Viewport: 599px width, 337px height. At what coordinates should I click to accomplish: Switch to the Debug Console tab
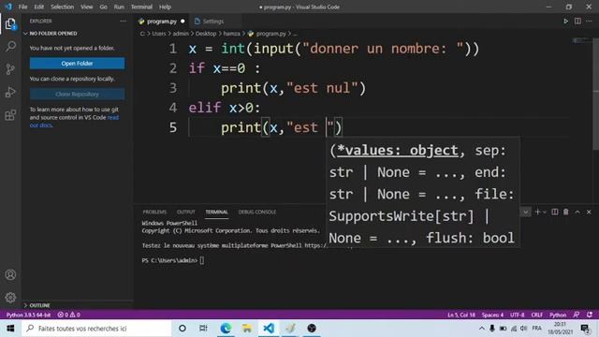click(x=257, y=212)
